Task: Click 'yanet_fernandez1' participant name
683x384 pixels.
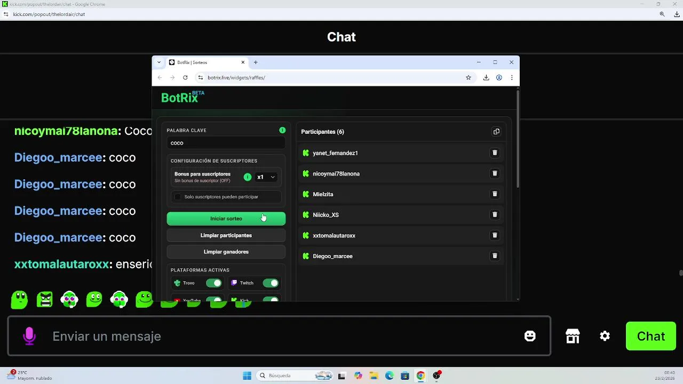Action: (335, 153)
